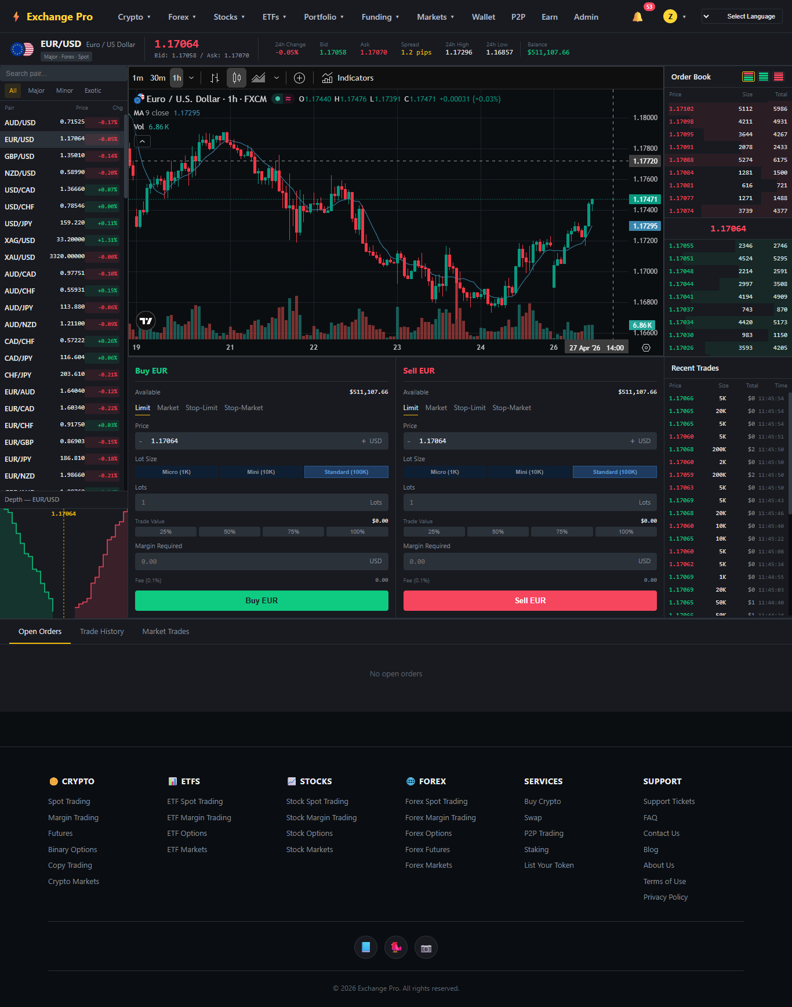The width and height of the screenshot is (792, 1007).
Task: Click the ETFs chart icon in the footer
Action: (x=173, y=781)
